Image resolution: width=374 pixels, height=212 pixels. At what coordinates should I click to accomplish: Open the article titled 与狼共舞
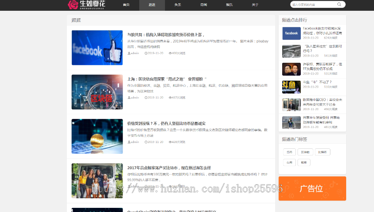point(166,35)
